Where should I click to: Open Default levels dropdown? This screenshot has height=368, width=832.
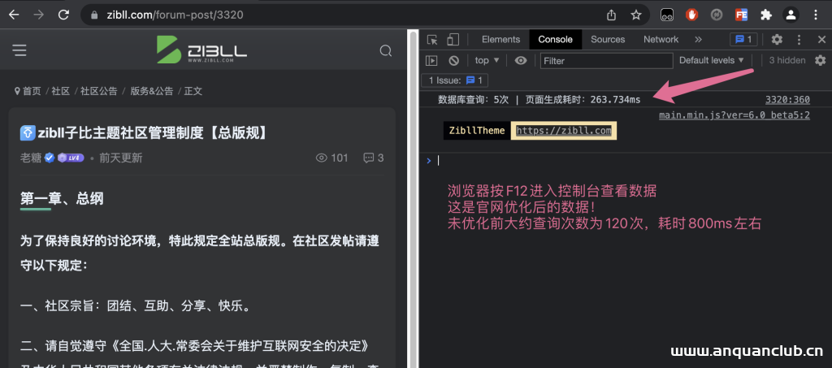pos(712,60)
